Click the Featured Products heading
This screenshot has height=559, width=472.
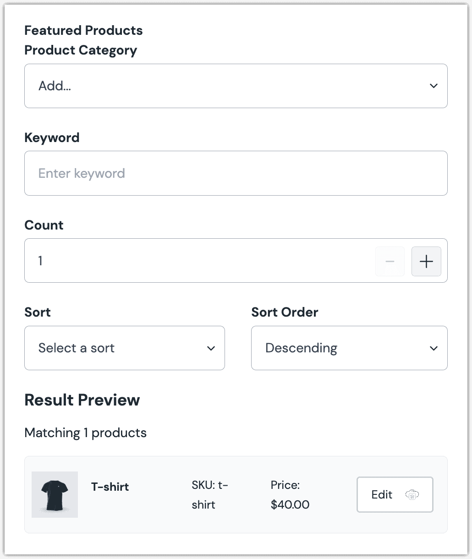pos(84,30)
